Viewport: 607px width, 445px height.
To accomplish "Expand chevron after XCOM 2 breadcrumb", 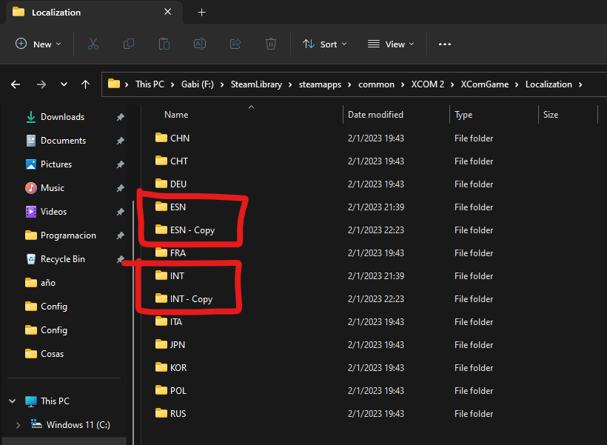I will pos(452,85).
